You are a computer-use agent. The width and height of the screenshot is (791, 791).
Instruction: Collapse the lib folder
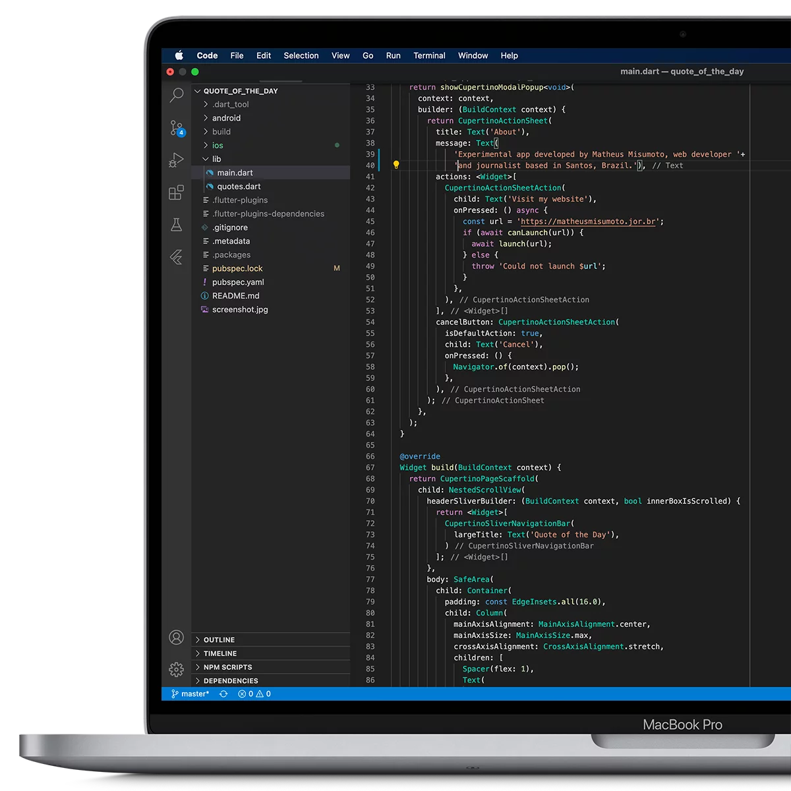point(270,159)
